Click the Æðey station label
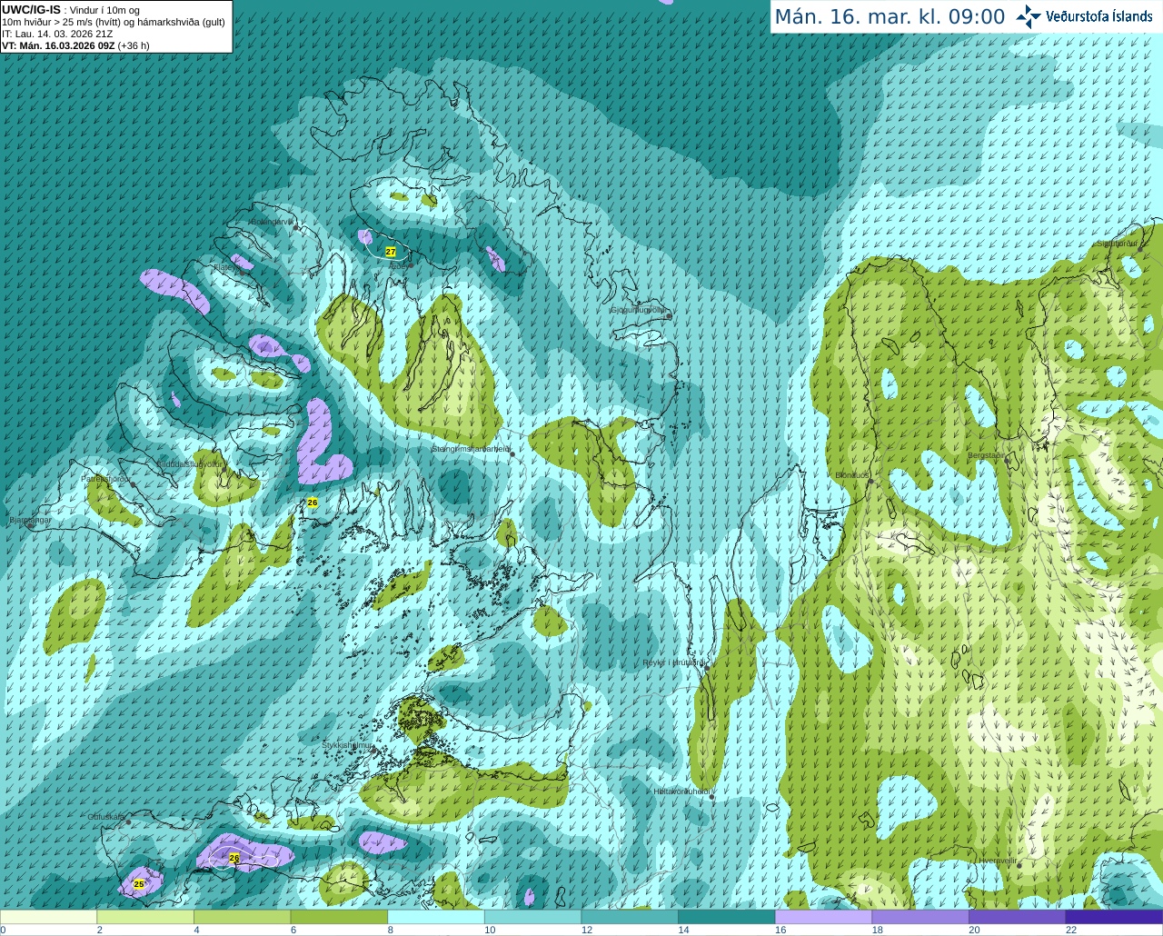Viewport: 1163px width, 936px height. pos(398,267)
